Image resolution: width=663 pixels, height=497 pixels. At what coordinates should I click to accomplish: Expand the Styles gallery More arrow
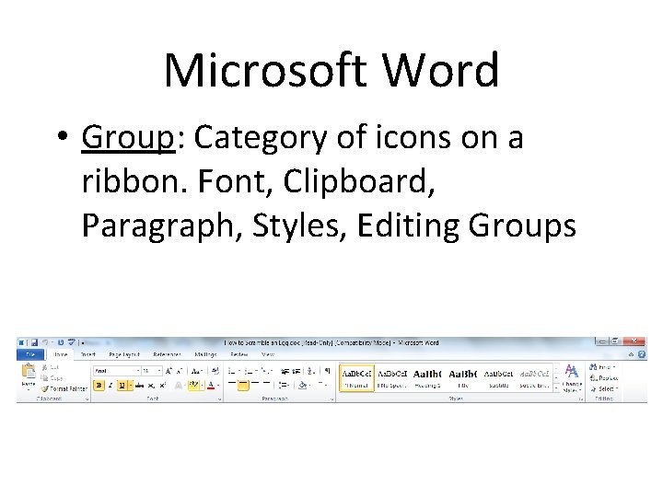pos(556,388)
